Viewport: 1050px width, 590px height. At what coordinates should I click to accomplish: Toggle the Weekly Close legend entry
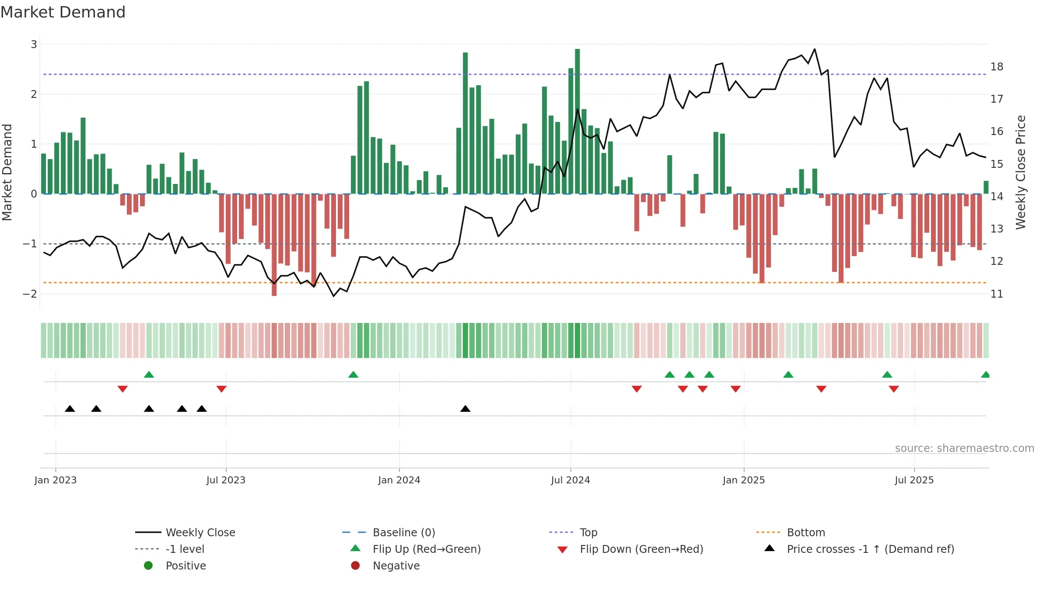coord(185,532)
